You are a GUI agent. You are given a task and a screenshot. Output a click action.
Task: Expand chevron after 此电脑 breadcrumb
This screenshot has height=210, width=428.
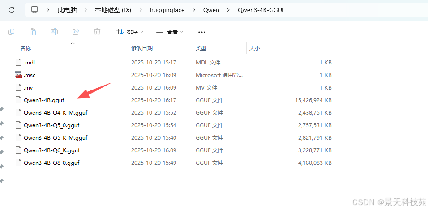[x=86, y=10]
